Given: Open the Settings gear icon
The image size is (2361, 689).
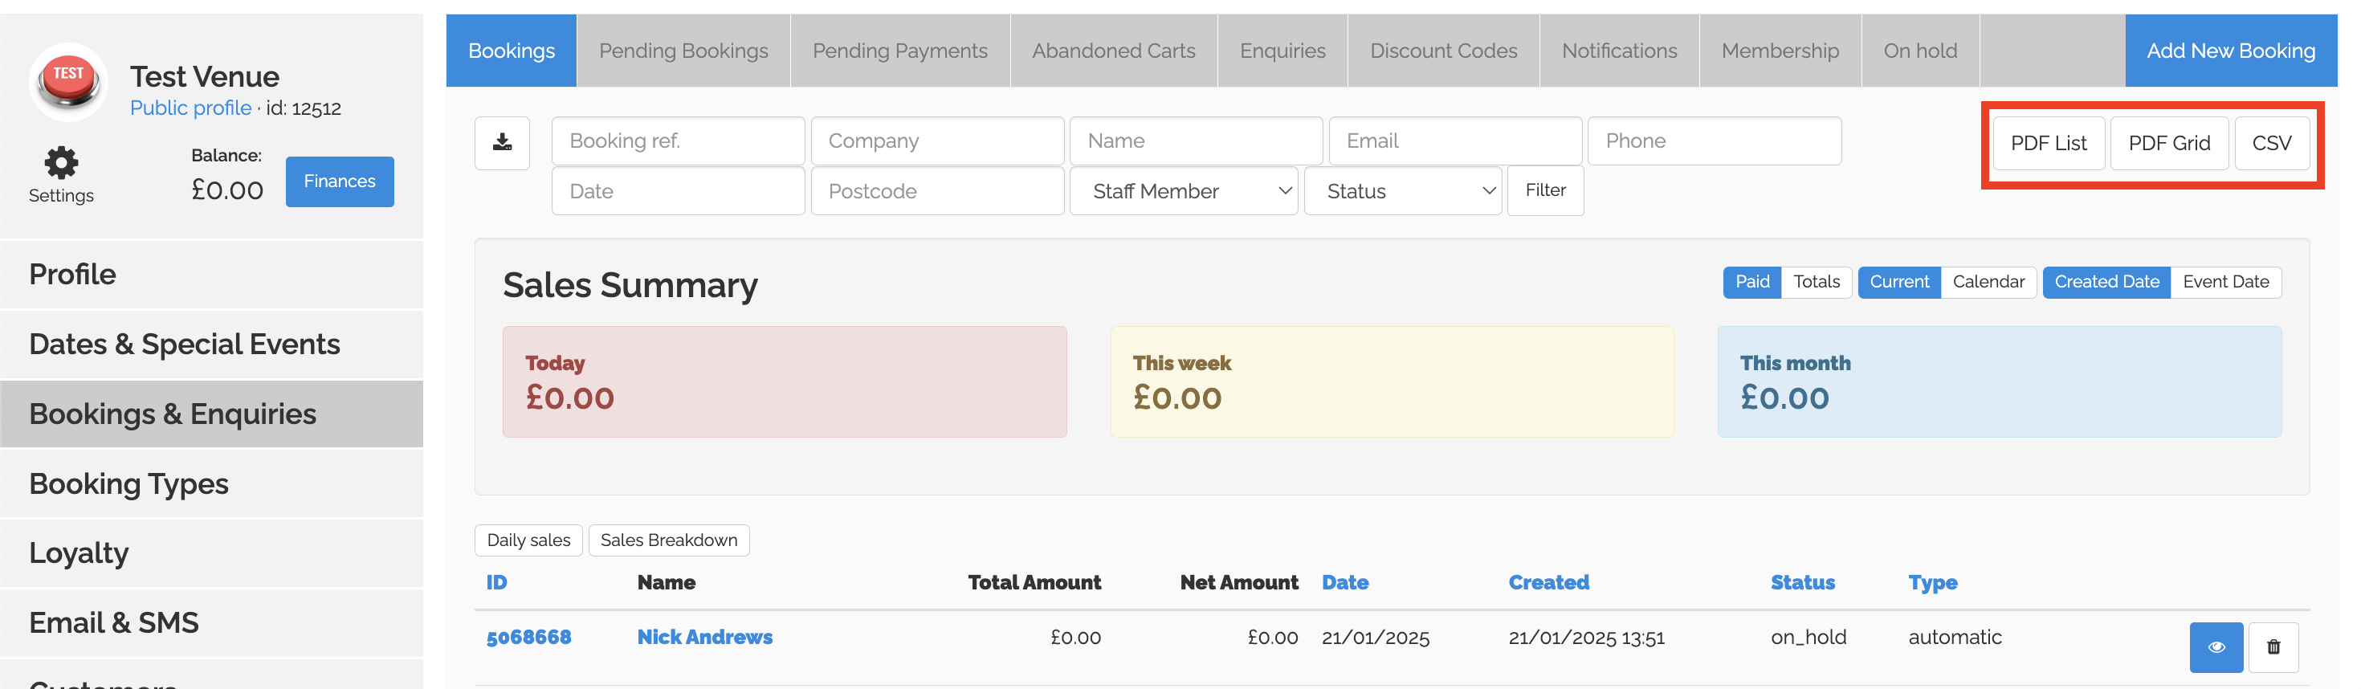Looking at the screenshot, I should pyautogui.click(x=60, y=163).
